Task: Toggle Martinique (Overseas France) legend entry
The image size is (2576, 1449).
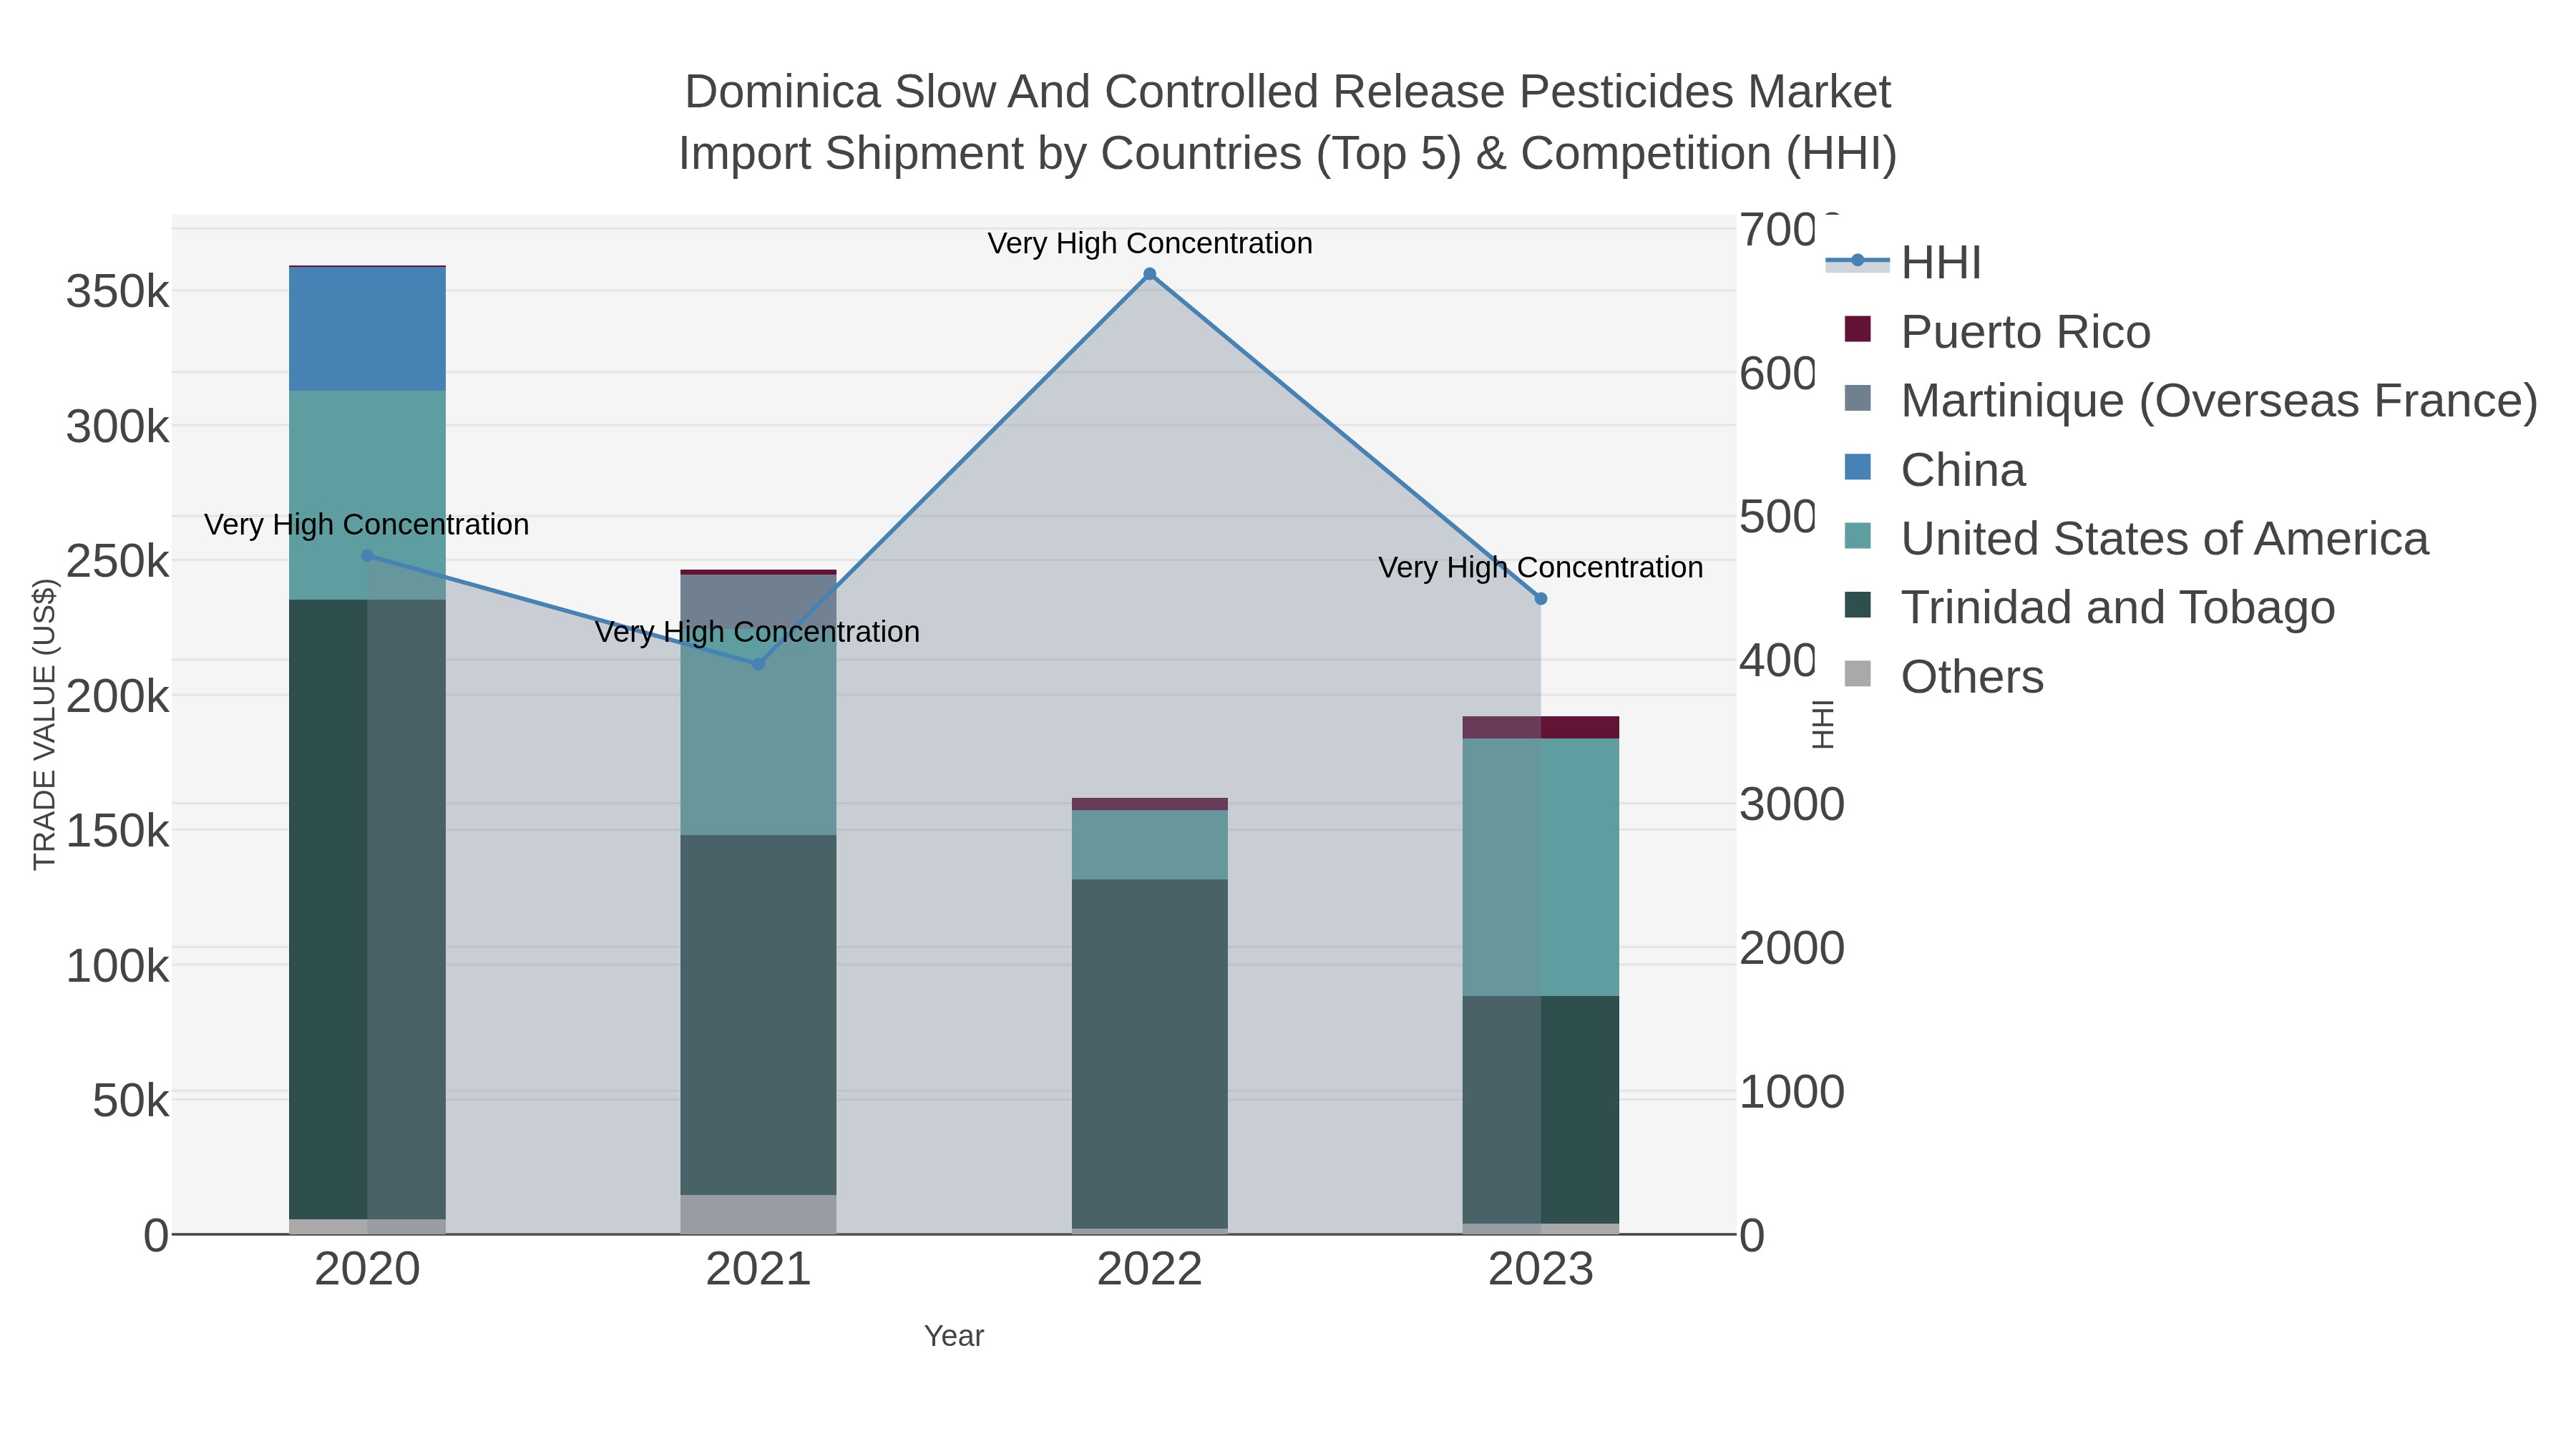Action: pos(2190,400)
